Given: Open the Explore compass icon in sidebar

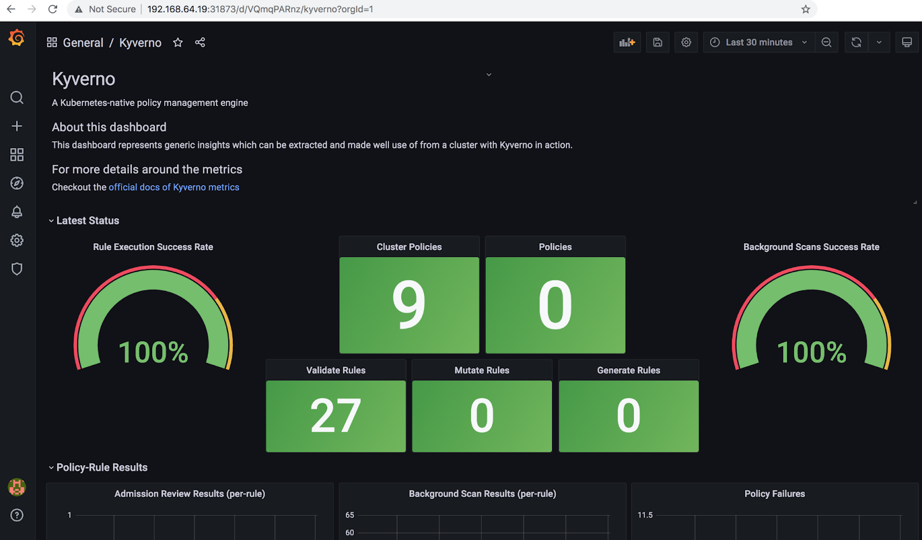Looking at the screenshot, I should pos(17,183).
